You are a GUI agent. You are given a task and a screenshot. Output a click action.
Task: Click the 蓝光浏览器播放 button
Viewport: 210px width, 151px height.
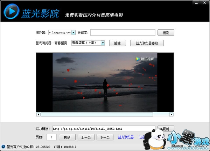coord(147,43)
